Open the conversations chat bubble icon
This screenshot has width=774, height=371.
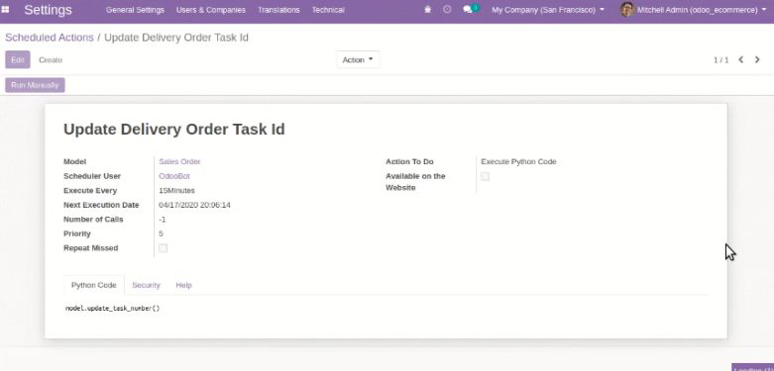coord(468,10)
